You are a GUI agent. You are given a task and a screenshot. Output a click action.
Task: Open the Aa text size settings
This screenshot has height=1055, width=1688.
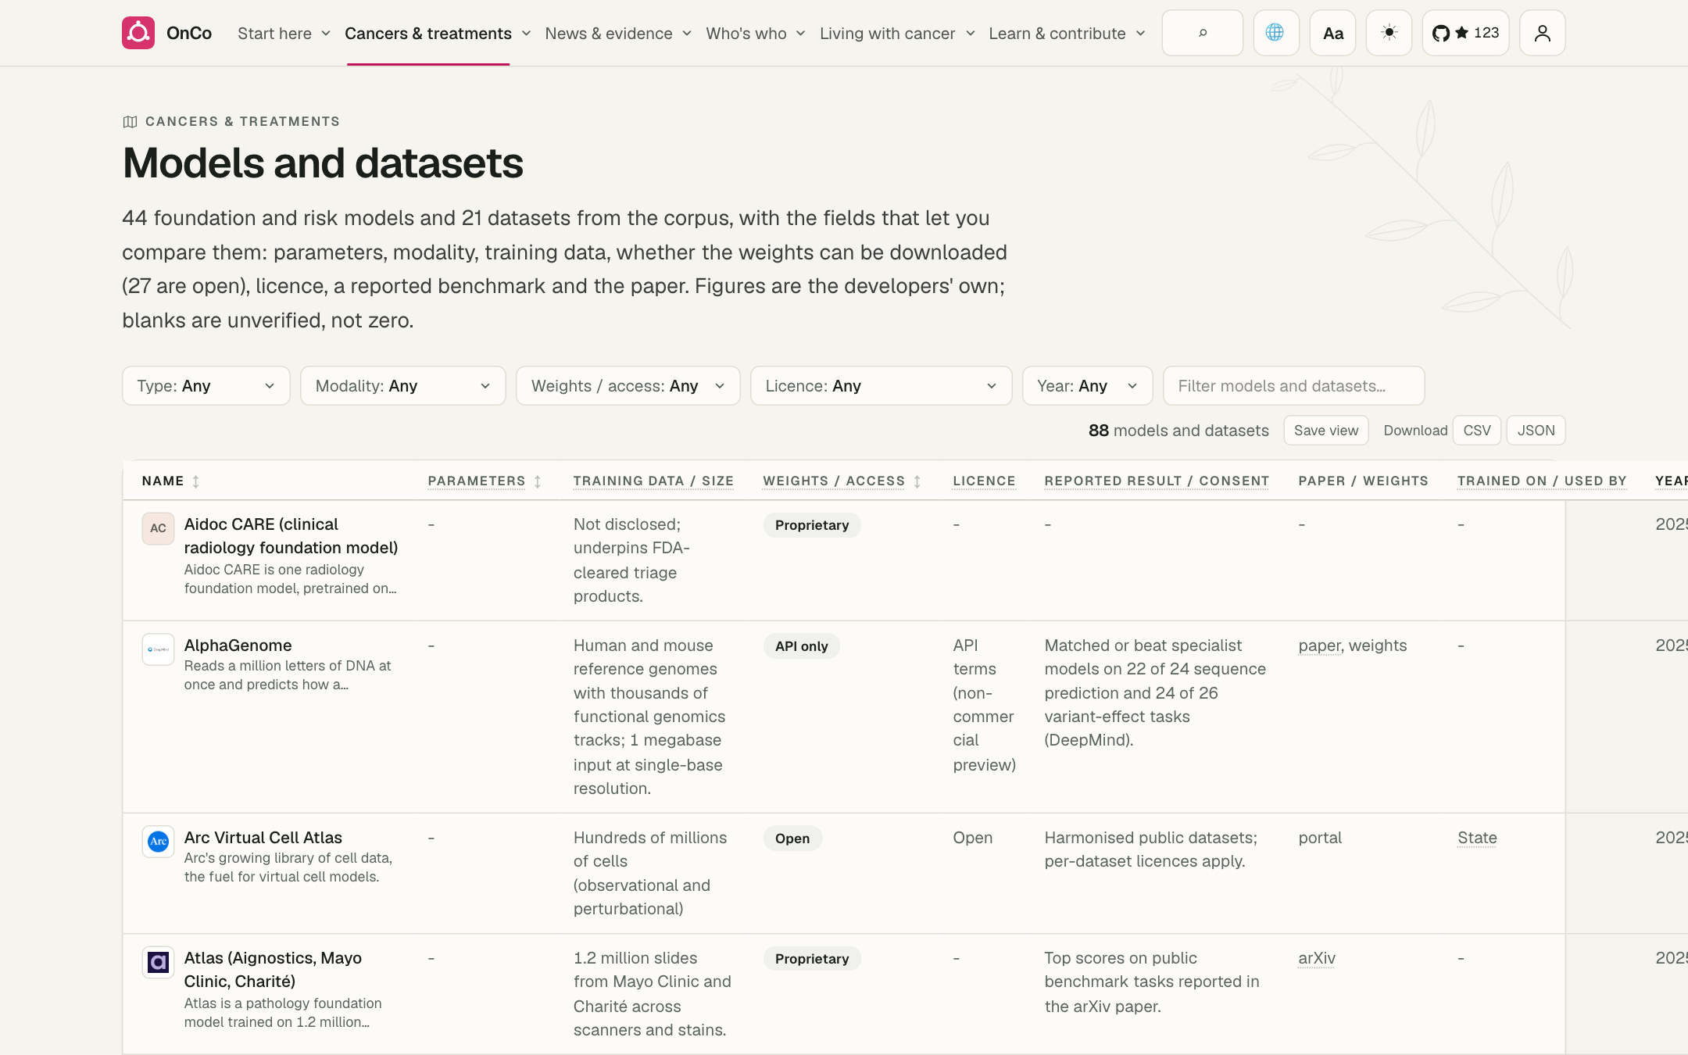(x=1332, y=33)
